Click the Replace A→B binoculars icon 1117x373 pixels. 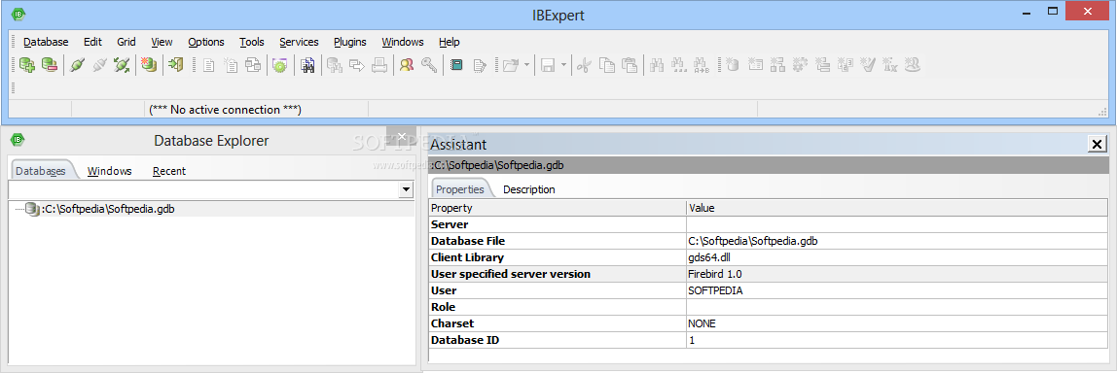click(x=702, y=65)
